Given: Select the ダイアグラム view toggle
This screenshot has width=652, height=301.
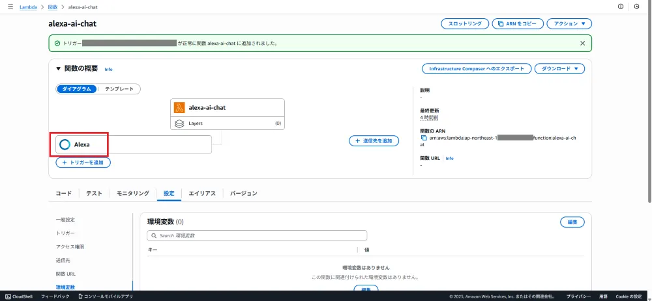Looking at the screenshot, I should coord(77,89).
